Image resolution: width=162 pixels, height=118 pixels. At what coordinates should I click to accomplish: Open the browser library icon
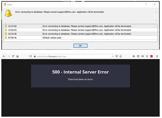134,56
